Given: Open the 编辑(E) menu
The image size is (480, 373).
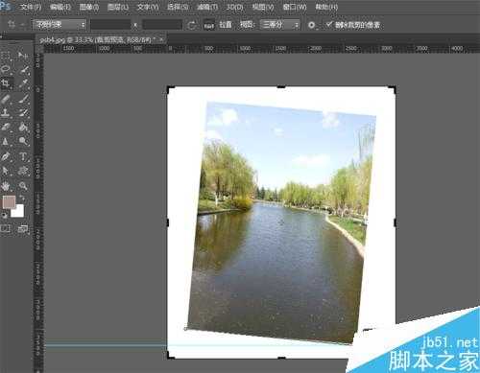Looking at the screenshot, I should click(60, 7).
